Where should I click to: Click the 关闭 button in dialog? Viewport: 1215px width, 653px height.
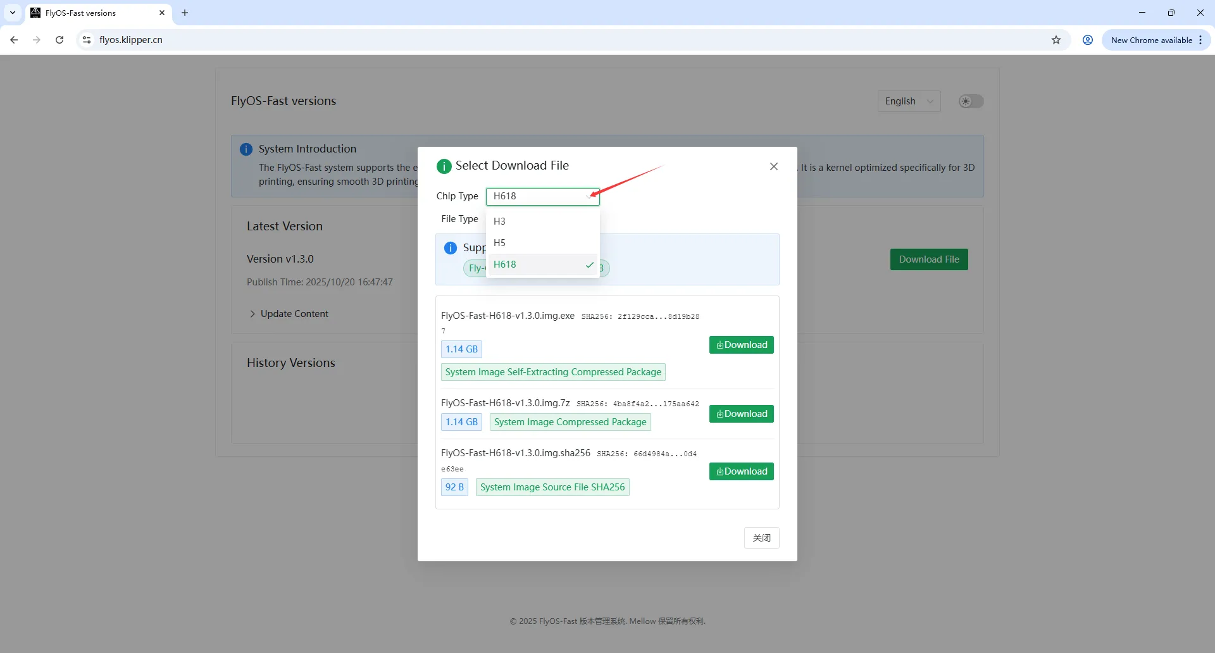761,538
